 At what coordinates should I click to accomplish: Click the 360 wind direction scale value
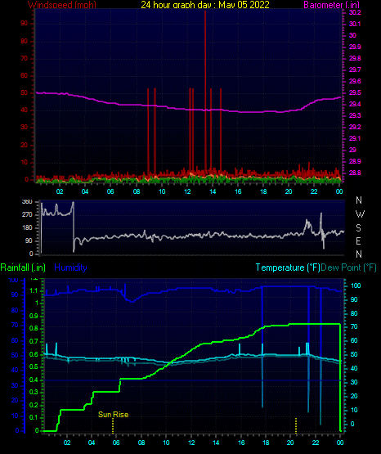(27, 202)
